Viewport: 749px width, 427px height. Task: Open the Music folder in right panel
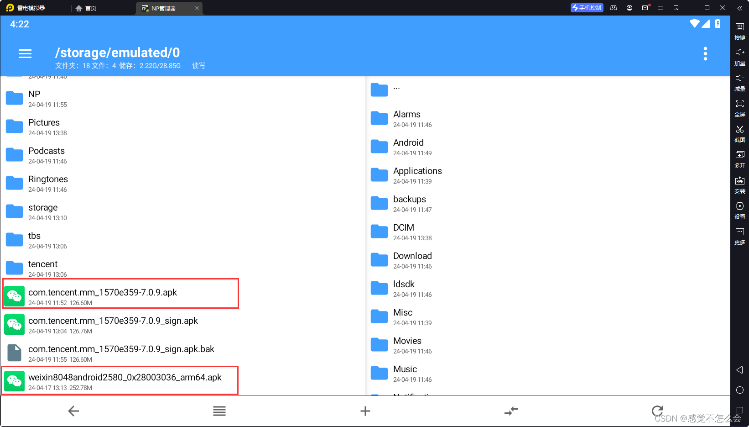click(548, 374)
